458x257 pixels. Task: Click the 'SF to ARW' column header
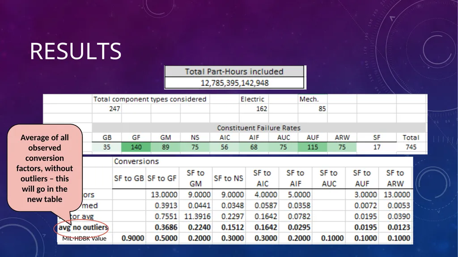pyautogui.click(x=395, y=178)
